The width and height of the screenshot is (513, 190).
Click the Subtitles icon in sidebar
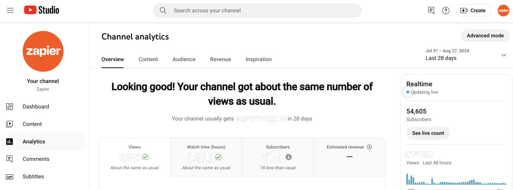coord(10,176)
